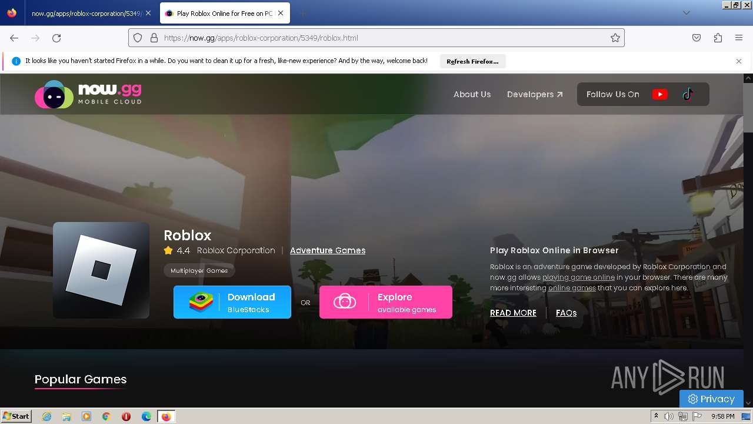Screen dimensions: 753x424
Task: Click the Roblox title text
Action: pyautogui.click(x=187, y=235)
